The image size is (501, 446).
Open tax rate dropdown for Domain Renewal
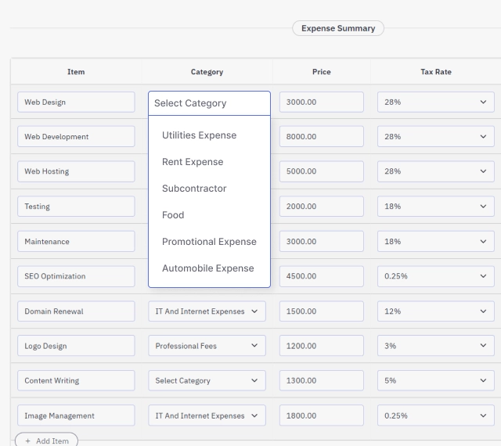[x=436, y=311]
